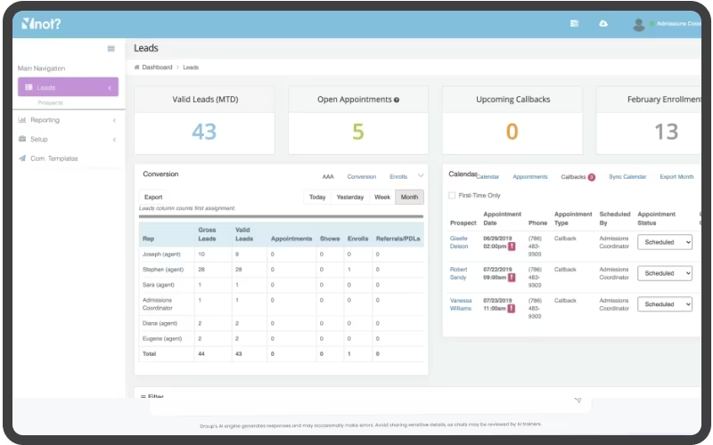
Task: Click the Valid Leads column header
Action: (x=243, y=234)
